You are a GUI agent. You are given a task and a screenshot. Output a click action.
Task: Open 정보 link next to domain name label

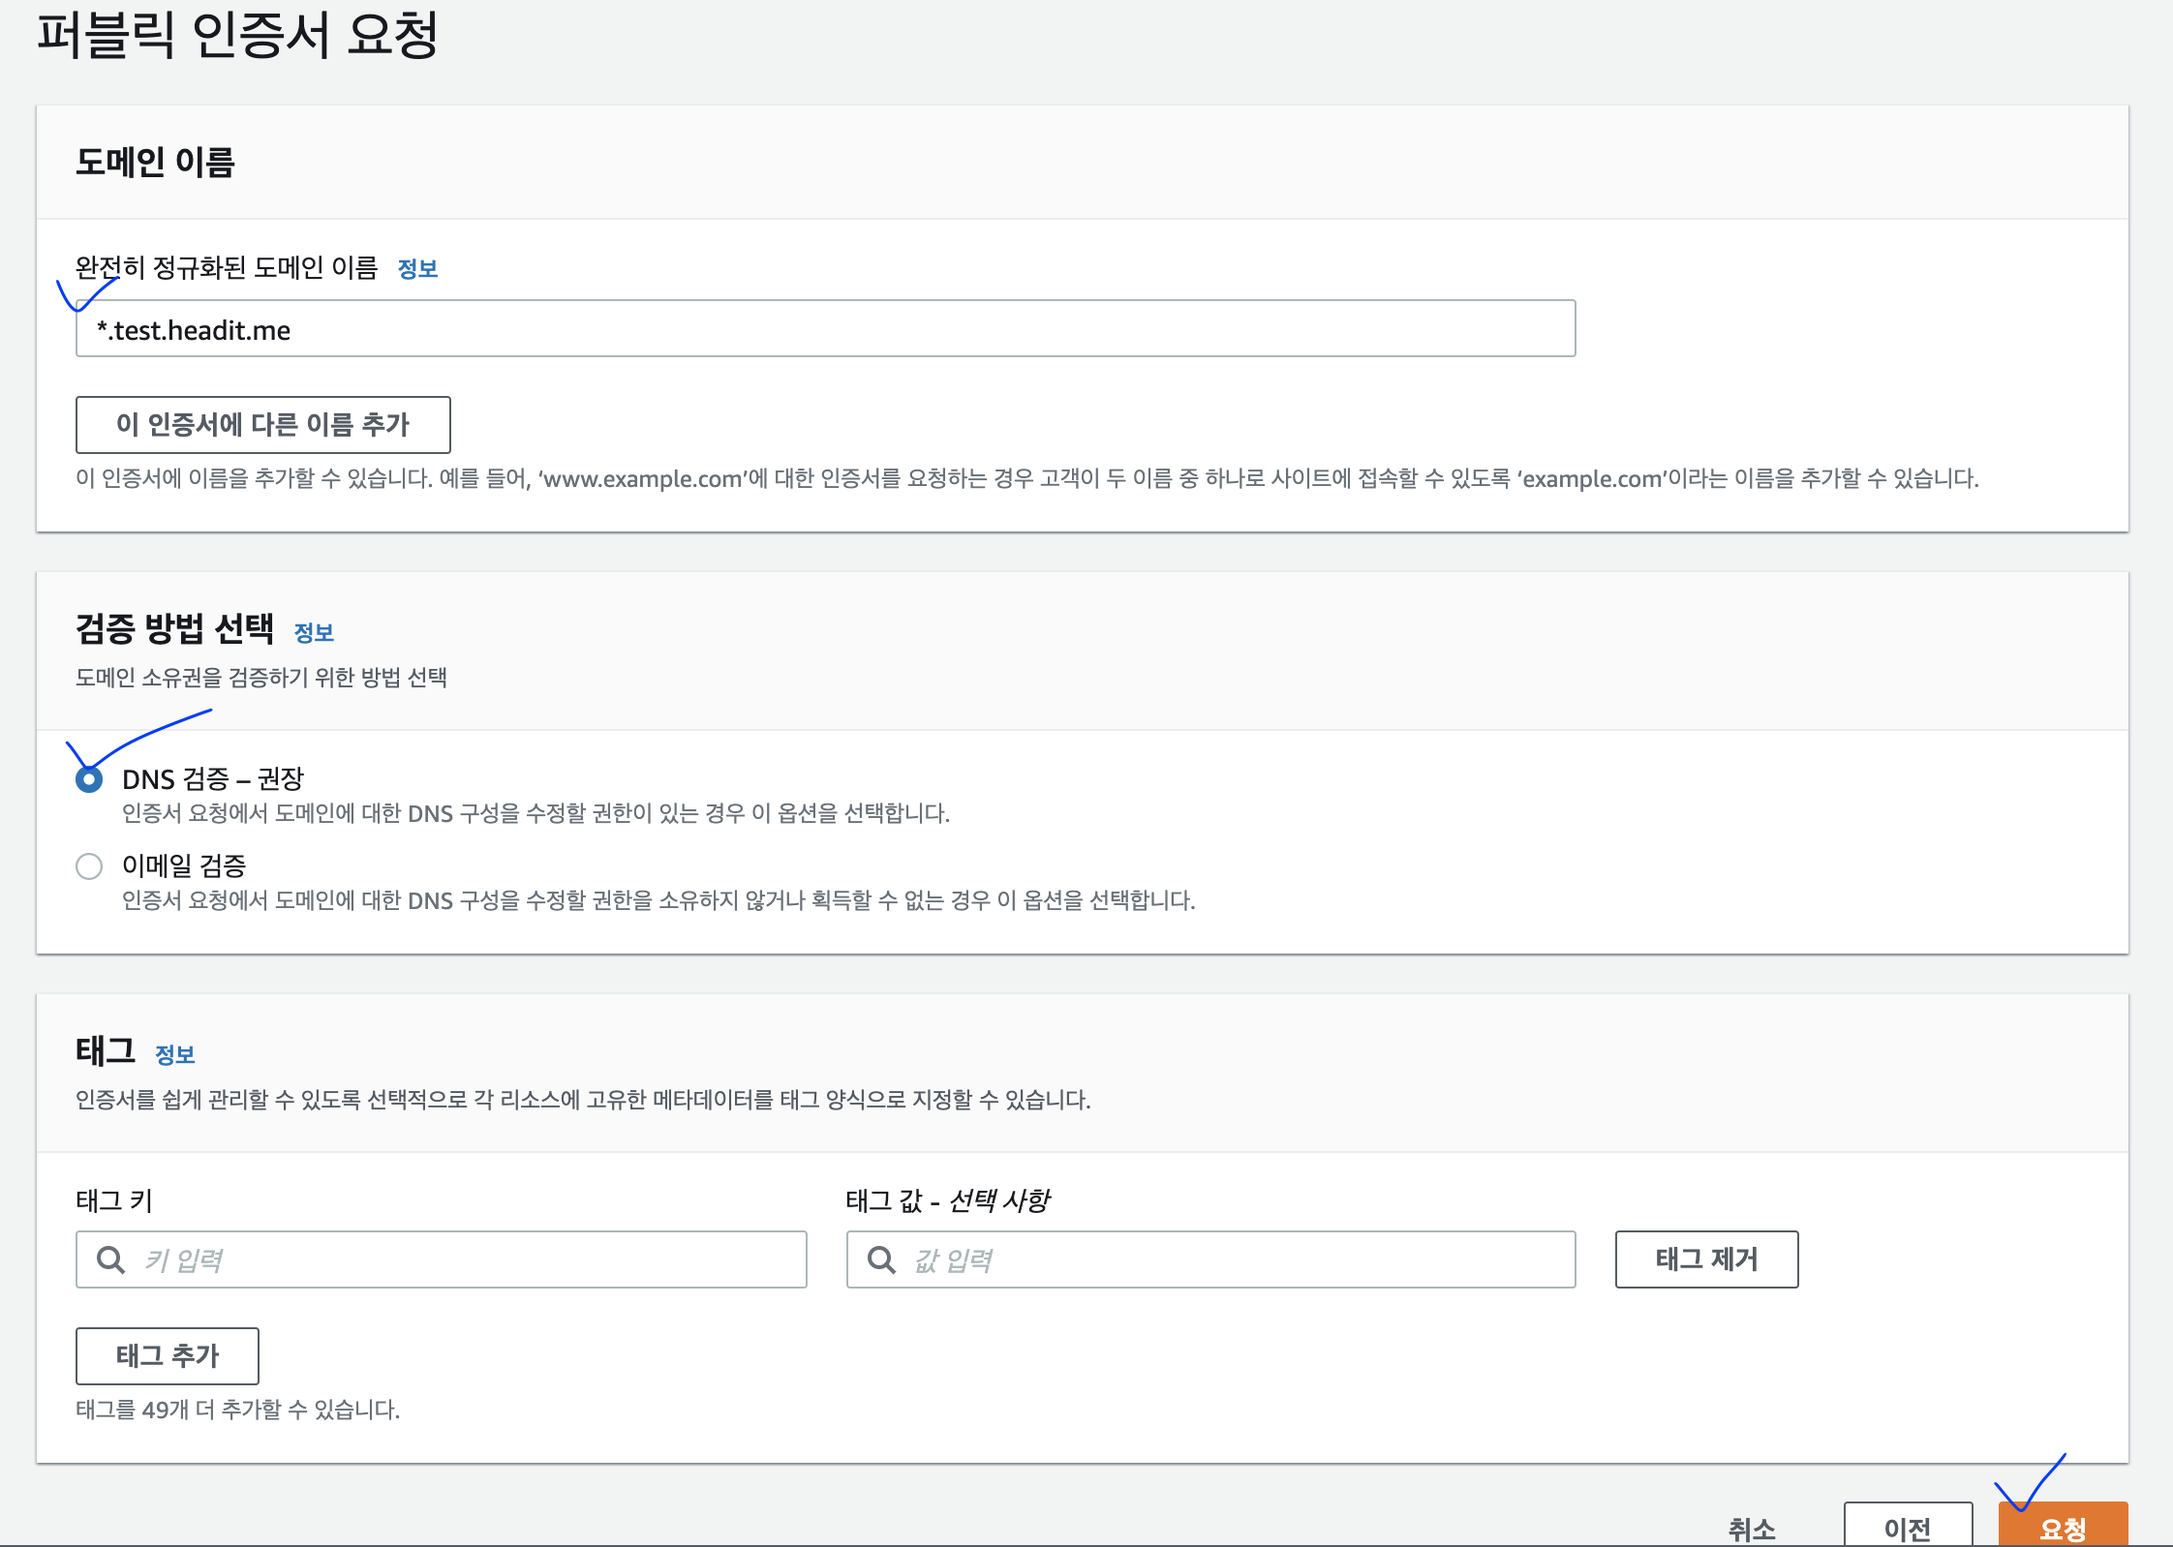[417, 269]
